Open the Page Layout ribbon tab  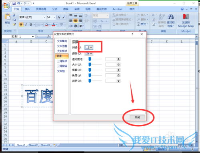pyautogui.click(x=41, y=9)
